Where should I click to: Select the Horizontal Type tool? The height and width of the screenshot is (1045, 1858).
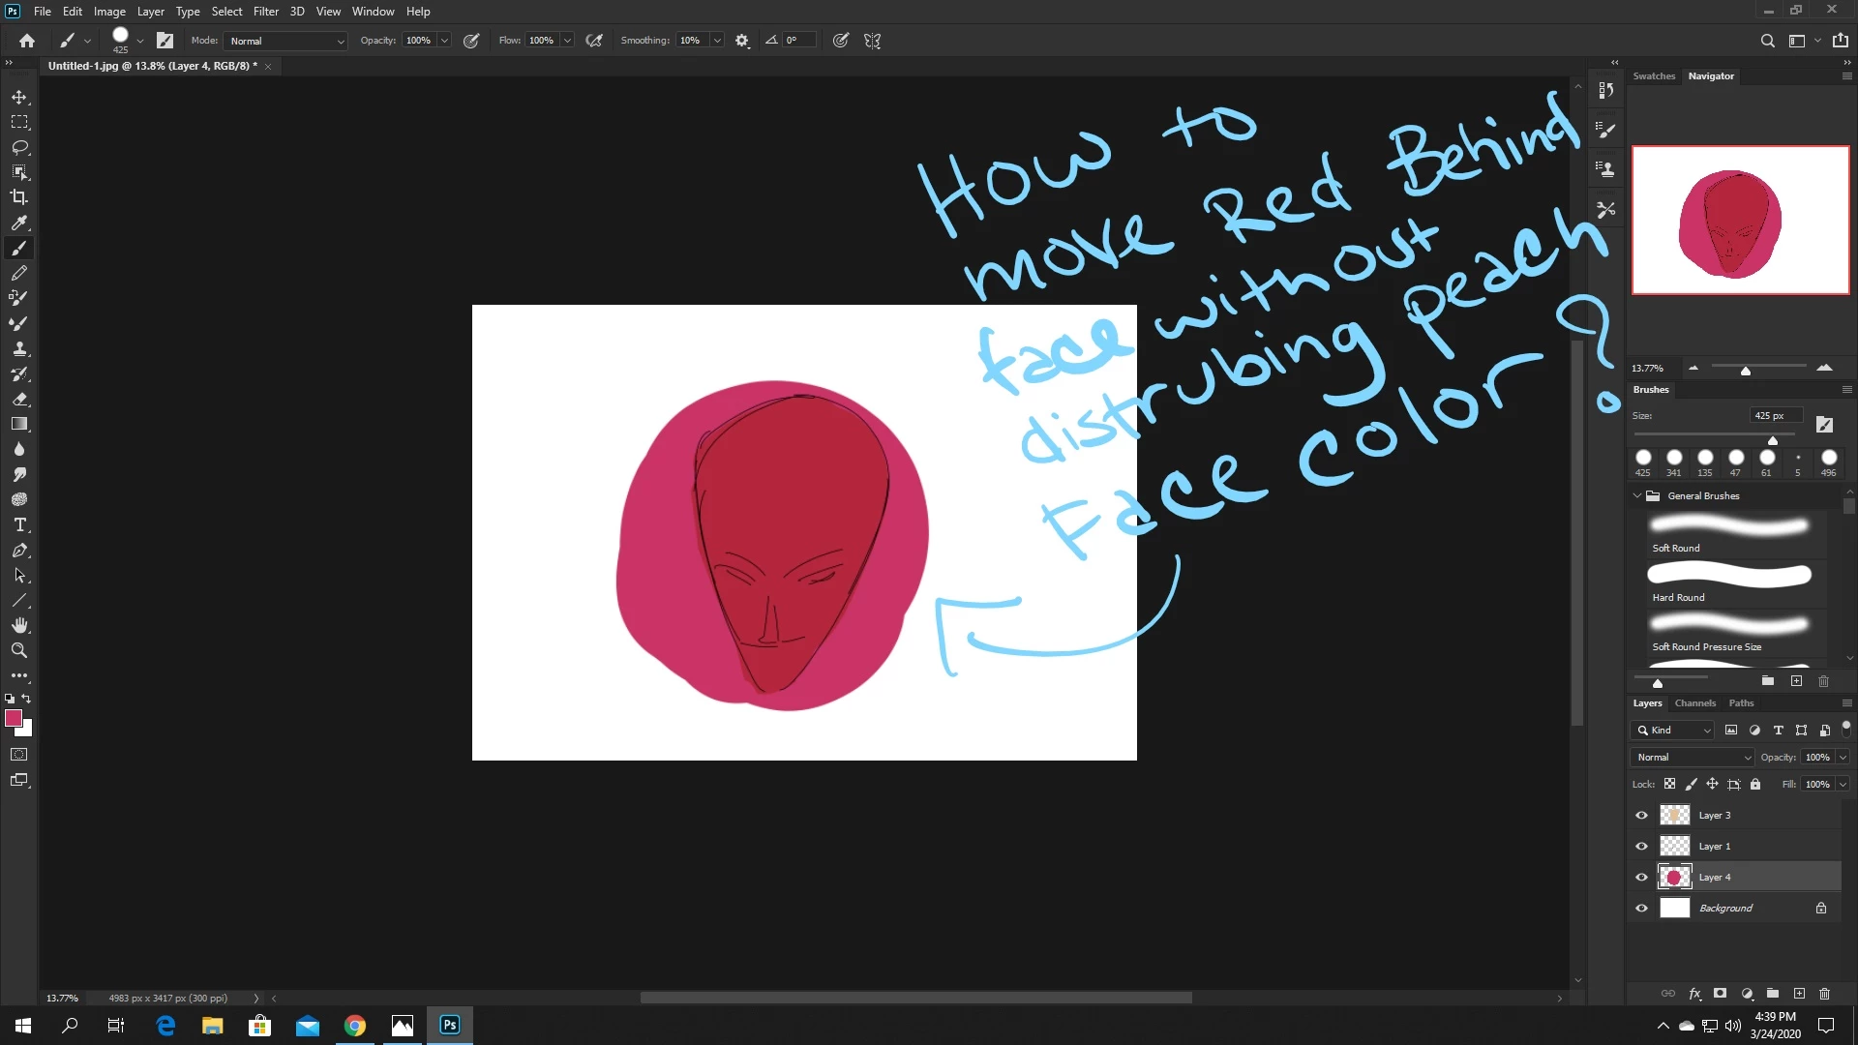click(x=19, y=524)
